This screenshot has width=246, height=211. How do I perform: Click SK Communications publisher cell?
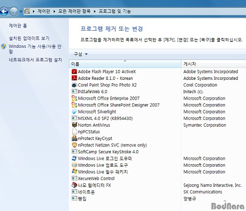[203, 192]
